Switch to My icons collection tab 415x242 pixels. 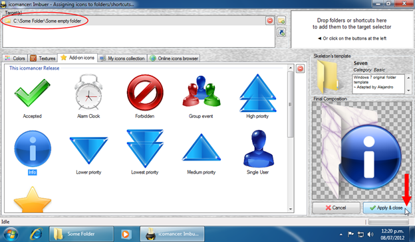[122, 58]
